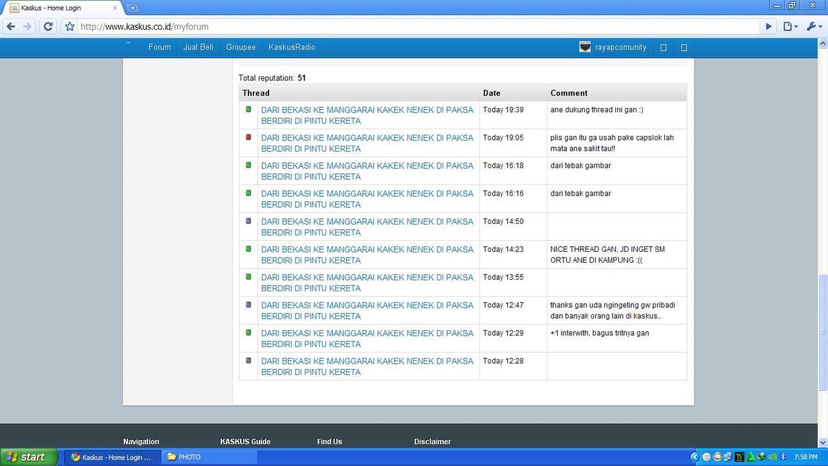Expand hidden system tray icons arrow
This screenshot has width=828, height=466.
pyautogui.click(x=695, y=457)
